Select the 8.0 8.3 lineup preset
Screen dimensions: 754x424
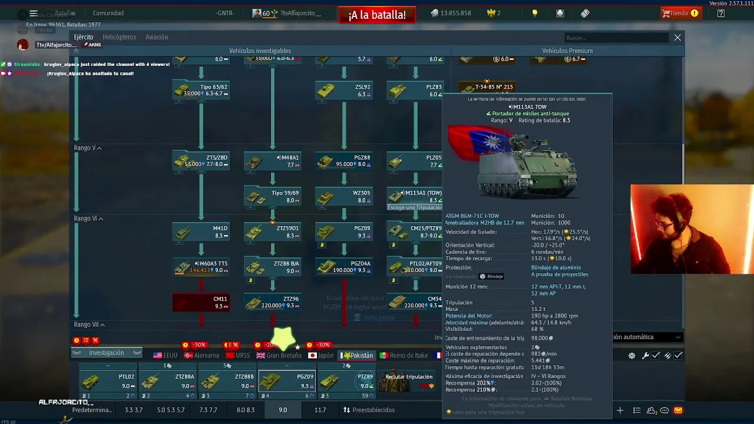point(246,410)
